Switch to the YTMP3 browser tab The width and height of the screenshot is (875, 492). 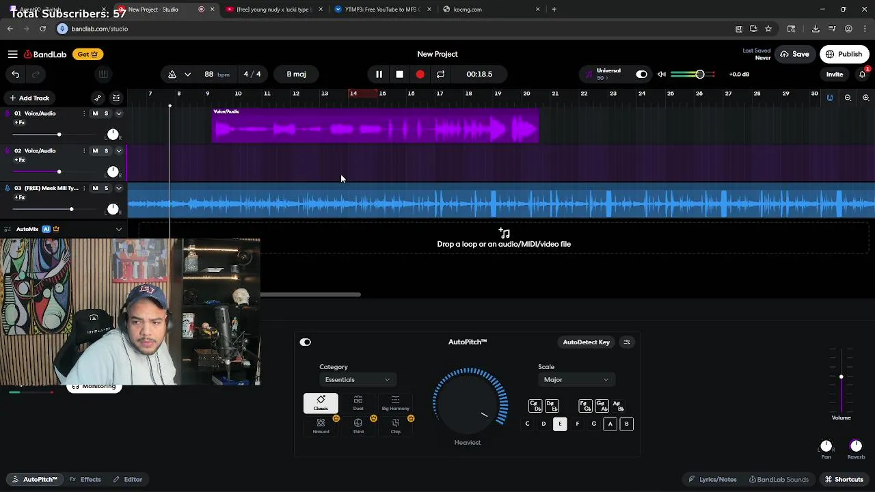[382, 10]
